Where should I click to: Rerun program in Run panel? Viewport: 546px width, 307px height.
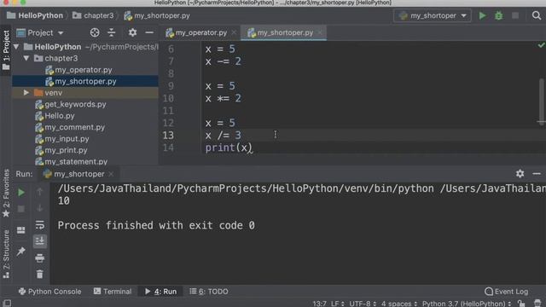(20, 193)
